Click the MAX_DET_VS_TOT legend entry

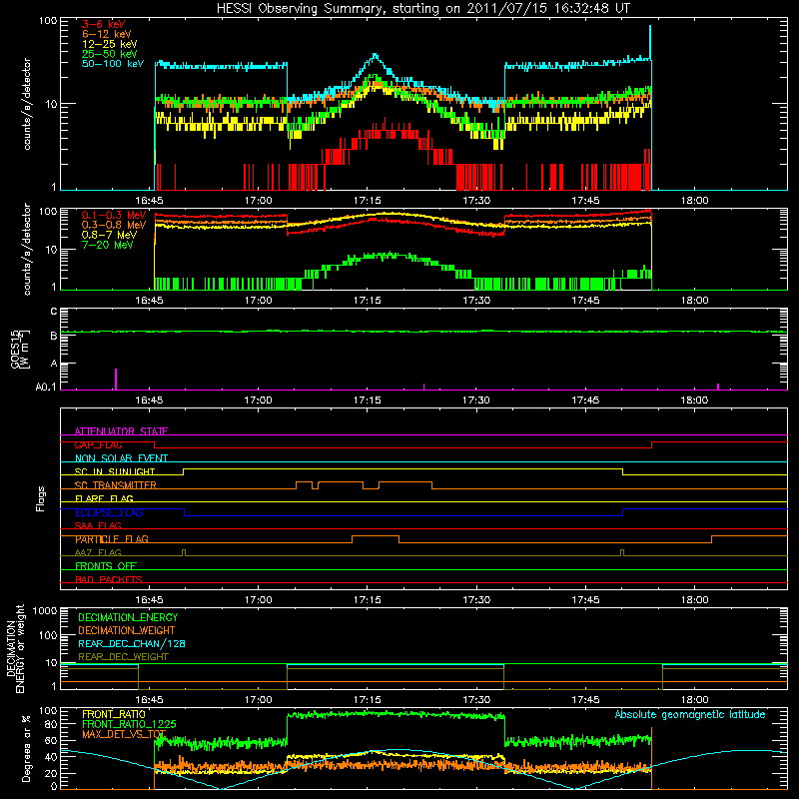pos(124,734)
